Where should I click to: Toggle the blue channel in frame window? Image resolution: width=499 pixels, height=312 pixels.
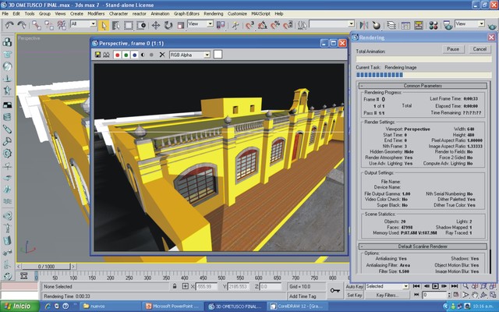coord(134,55)
